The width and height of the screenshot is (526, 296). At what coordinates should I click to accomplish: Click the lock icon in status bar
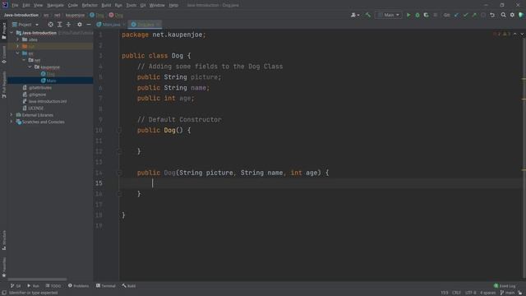coord(521,293)
